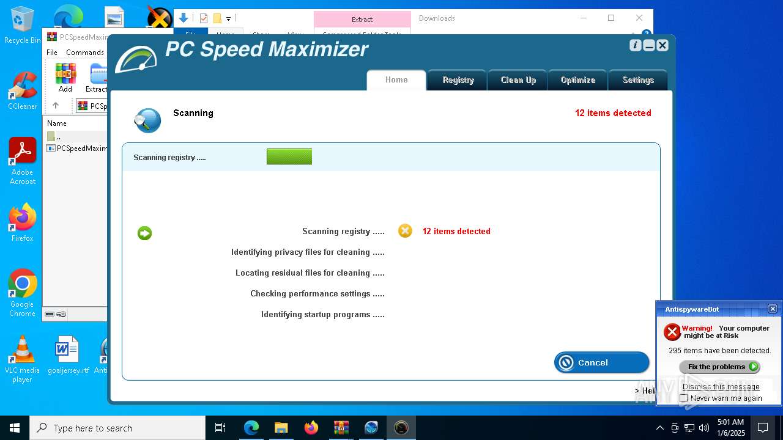
Task: Open CCleaner desktop shortcut
Action: pyautogui.click(x=23, y=90)
